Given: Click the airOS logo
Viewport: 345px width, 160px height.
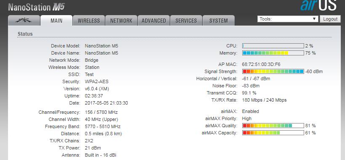Looking at the screenshot, I should tap(318, 5).
